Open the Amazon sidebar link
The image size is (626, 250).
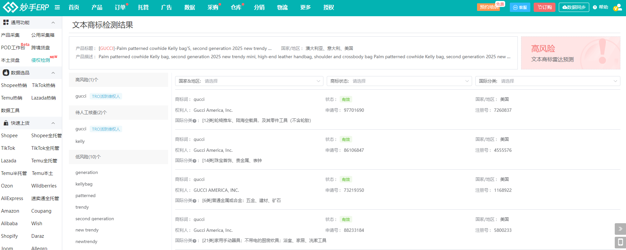click(10, 211)
